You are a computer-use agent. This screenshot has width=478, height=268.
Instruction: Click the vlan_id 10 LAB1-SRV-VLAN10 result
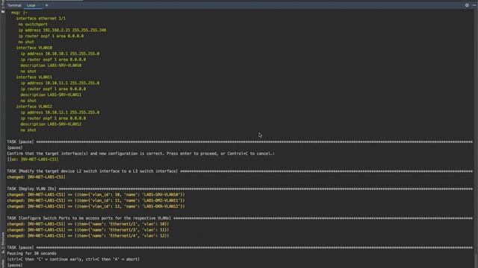96,194
